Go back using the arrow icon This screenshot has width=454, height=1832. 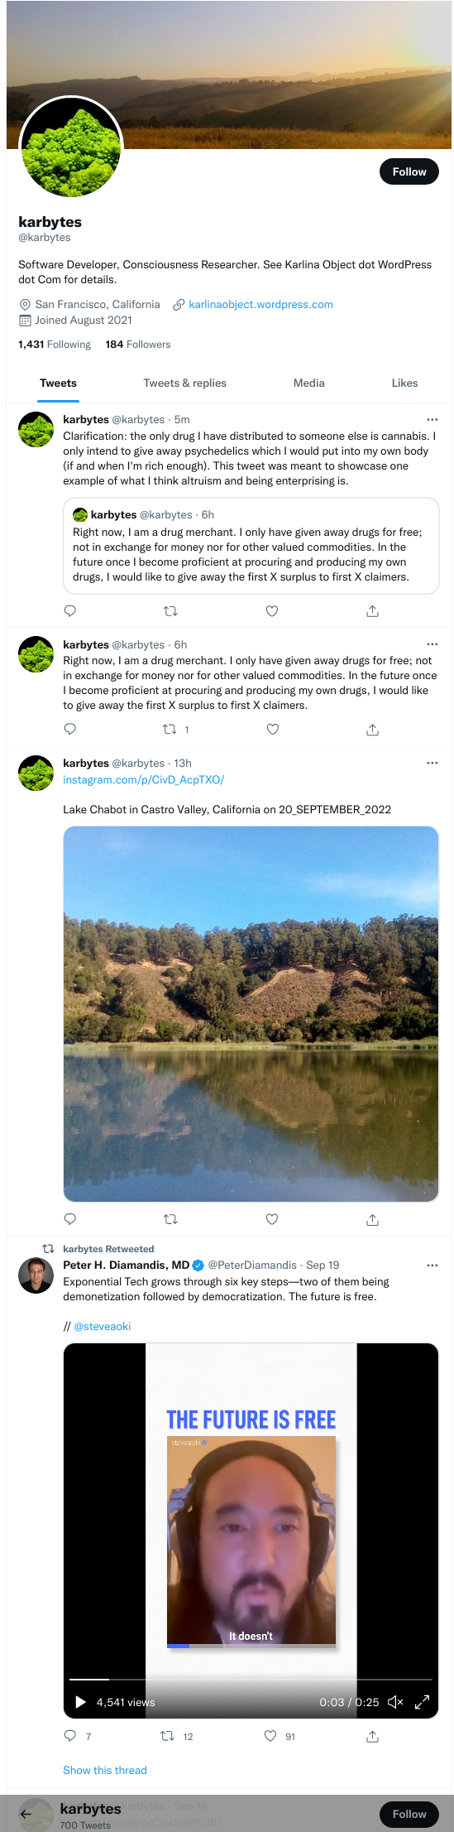(x=26, y=1814)
